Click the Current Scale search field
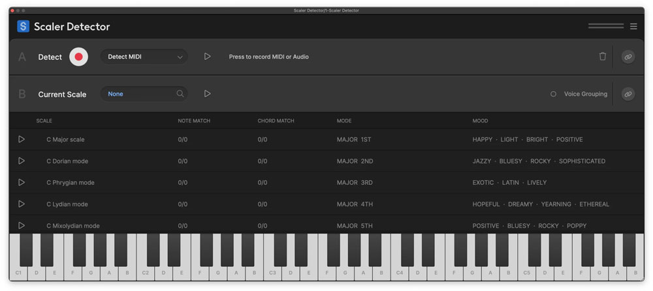653x291 pixels. tap(137, 94)
